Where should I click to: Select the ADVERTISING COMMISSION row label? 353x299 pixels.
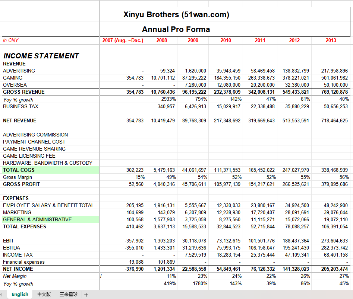pyautogui.click(x=35, y=135)
